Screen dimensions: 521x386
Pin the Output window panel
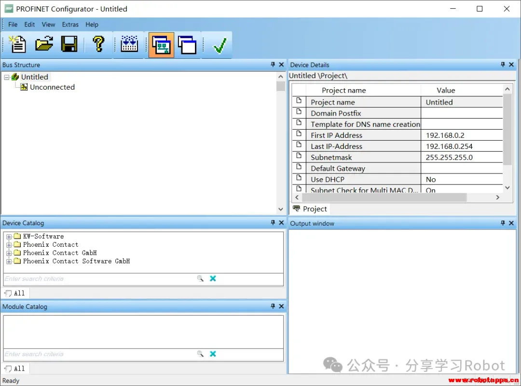point(503,223)
